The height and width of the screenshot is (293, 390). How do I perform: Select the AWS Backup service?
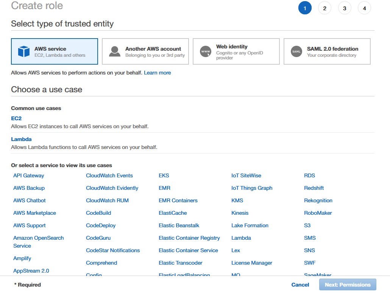pos(29,188)
